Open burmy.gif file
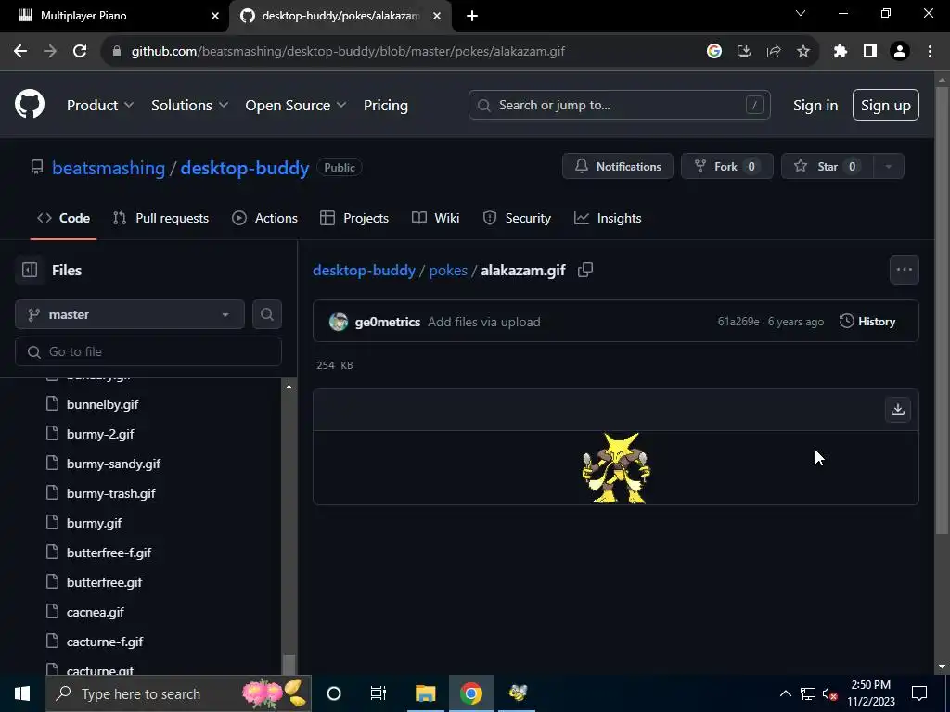This screenshot has height=712, width=950. 94,523
